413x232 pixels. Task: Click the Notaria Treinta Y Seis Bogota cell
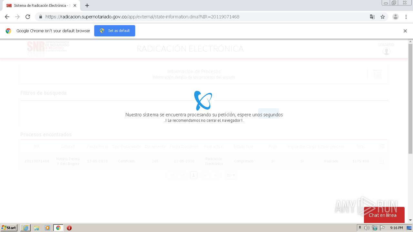coord(68,161)
